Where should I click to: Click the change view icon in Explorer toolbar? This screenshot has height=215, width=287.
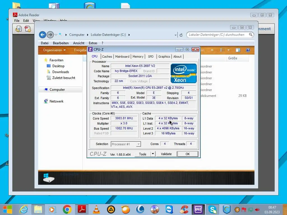click(x=222, y=50)
